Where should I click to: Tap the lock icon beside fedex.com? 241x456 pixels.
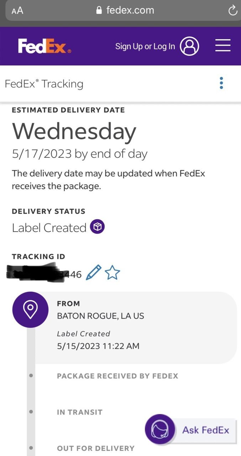pos(99,10)
